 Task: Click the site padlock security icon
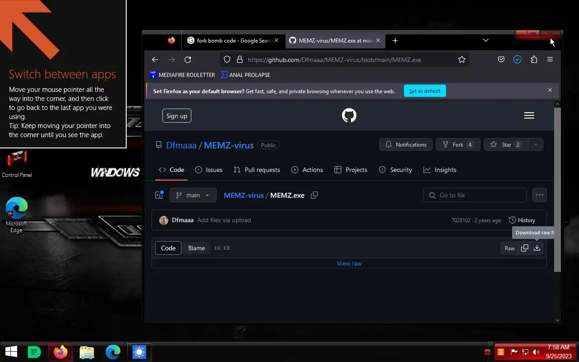coord(240,59)
